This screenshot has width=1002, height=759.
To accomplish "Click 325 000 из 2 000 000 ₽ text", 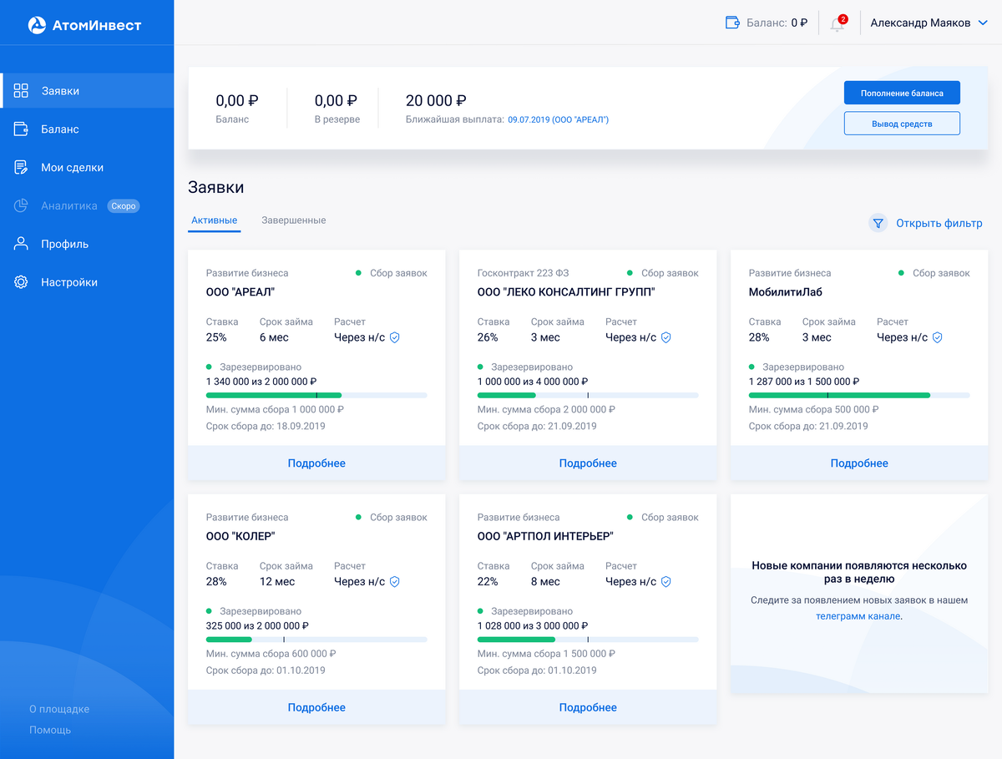I will click(257, 625).
